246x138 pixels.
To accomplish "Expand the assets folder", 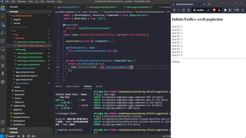I will pyautogui.click(x=17, y=87).
